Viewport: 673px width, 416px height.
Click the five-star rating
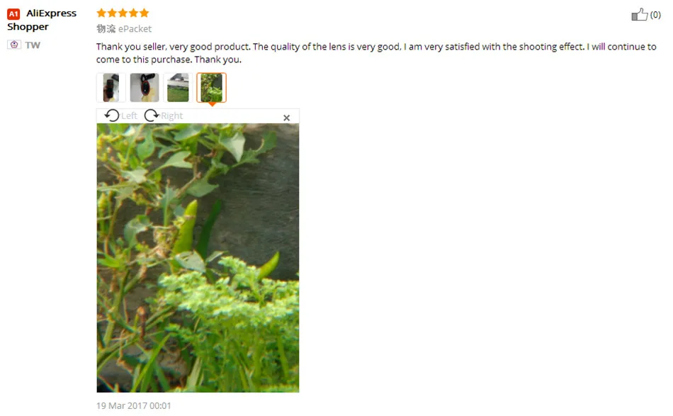[123, 13]
